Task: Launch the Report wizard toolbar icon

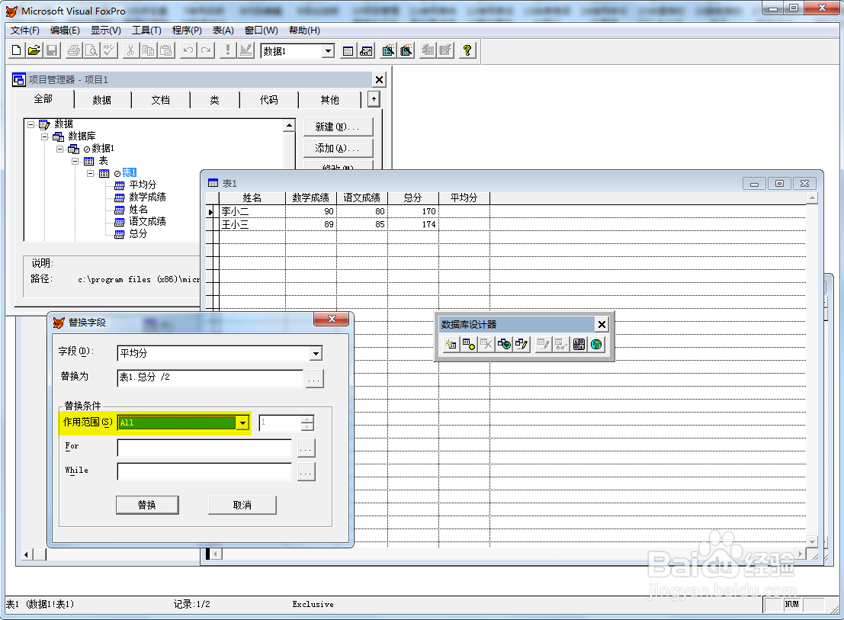Action: pyautogui.click(x=406, y=50)
